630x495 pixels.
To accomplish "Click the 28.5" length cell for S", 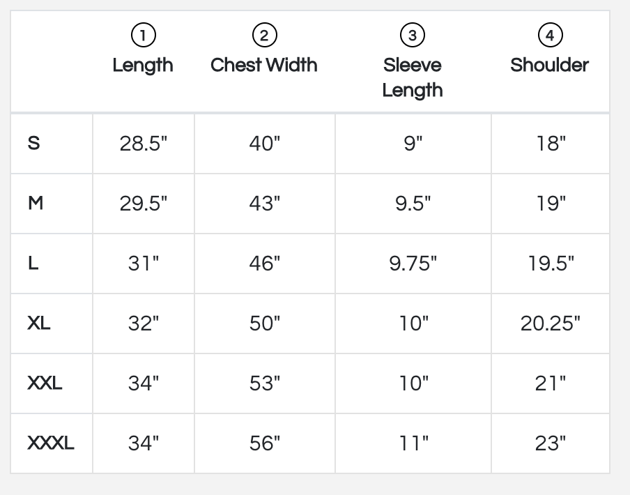I will [x=144, y=144].
